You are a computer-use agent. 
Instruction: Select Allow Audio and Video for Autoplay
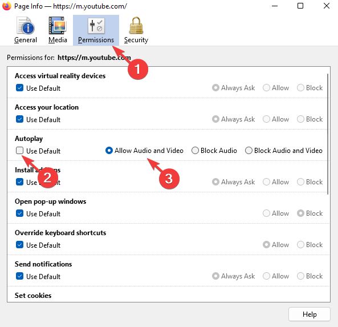point(109,151)
